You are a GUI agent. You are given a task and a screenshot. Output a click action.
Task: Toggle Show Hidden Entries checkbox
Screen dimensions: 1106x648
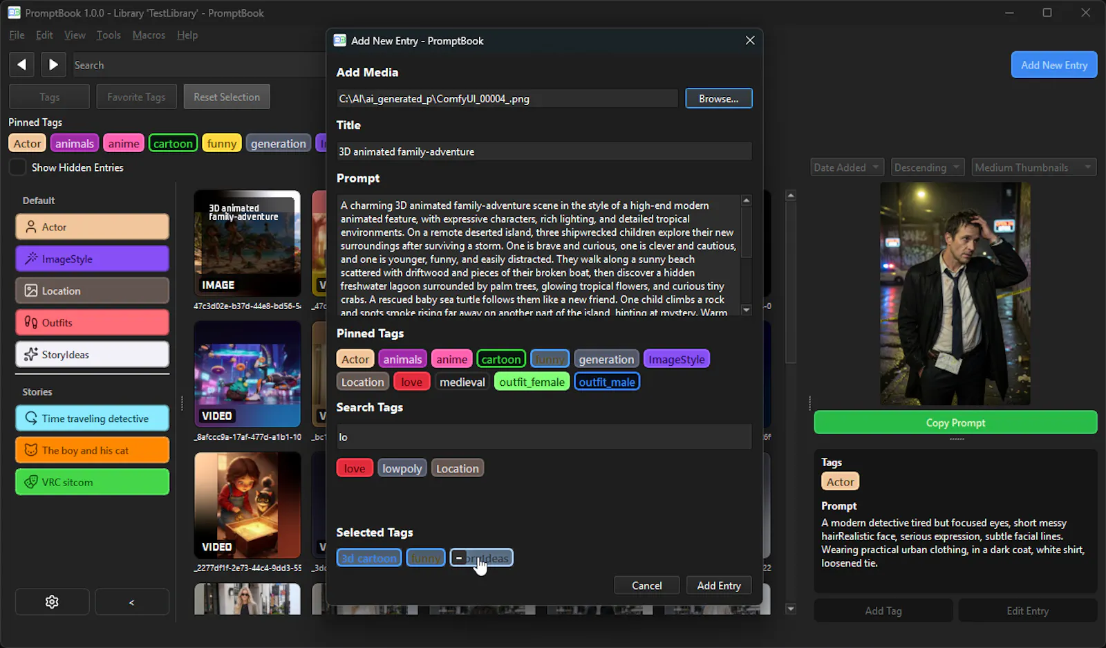click(18, 167)
